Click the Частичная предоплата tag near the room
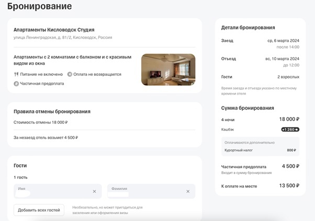315x221 pixels. [42, 84]
